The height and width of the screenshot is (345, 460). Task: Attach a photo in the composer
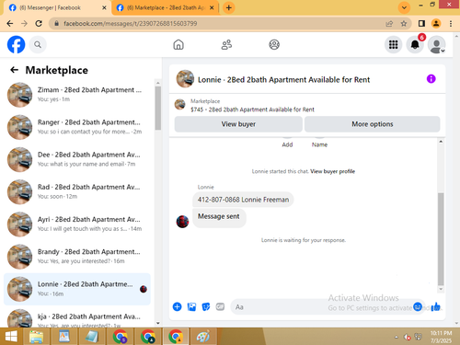point(191,306)
